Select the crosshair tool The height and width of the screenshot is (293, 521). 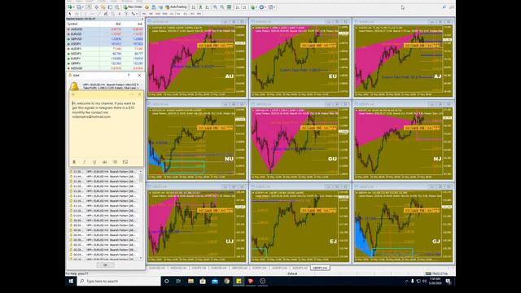coord(77,14)
